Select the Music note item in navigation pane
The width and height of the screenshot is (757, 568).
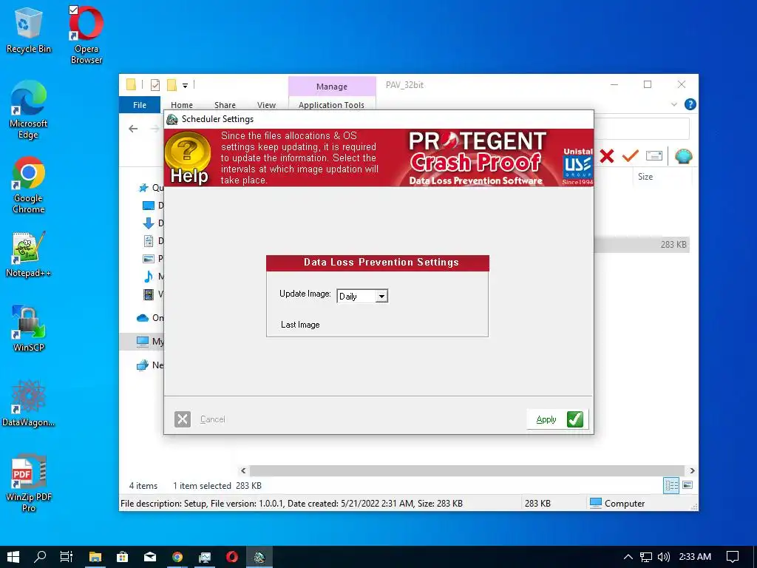148,277
